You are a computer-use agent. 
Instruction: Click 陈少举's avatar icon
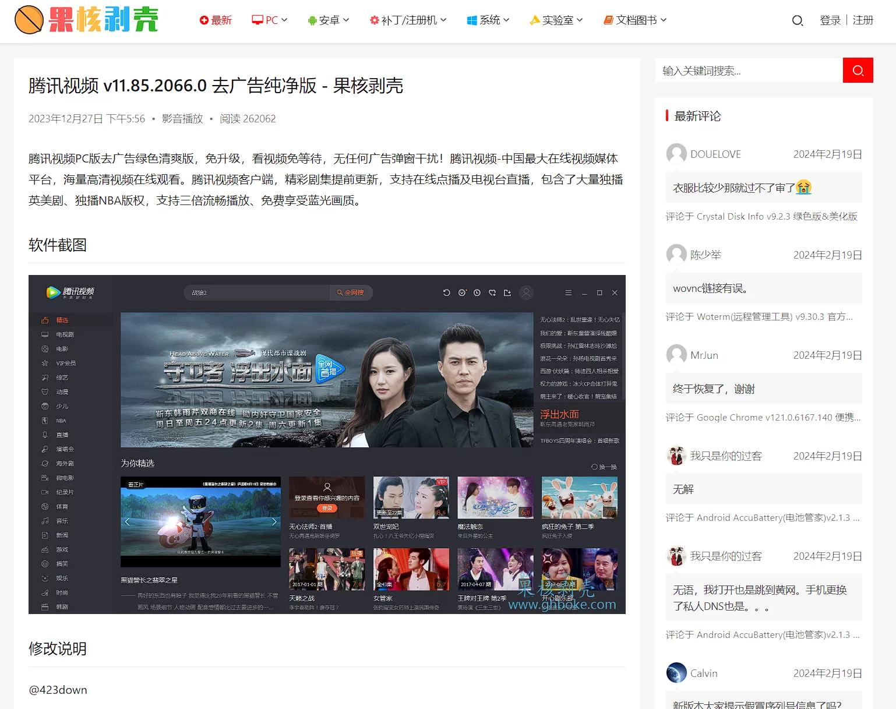pyautogui.click(x=676, y=255)
